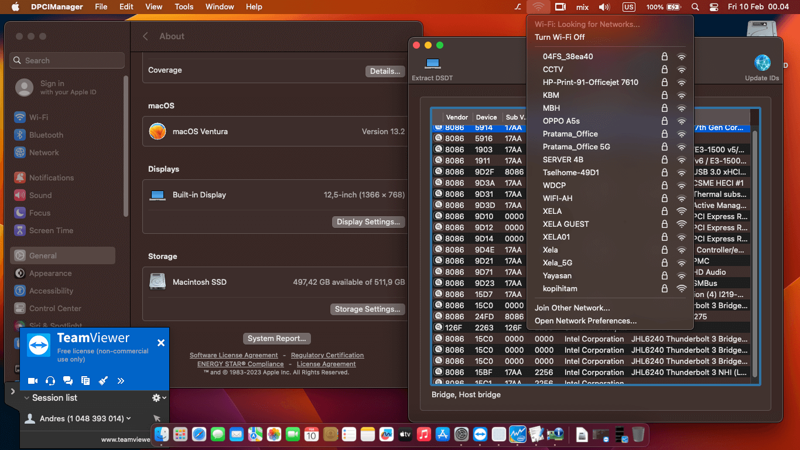This screenshot has height=450, width=800.
Task: Toggle remote control cursor for Andres
Action: tap(157, 418)
